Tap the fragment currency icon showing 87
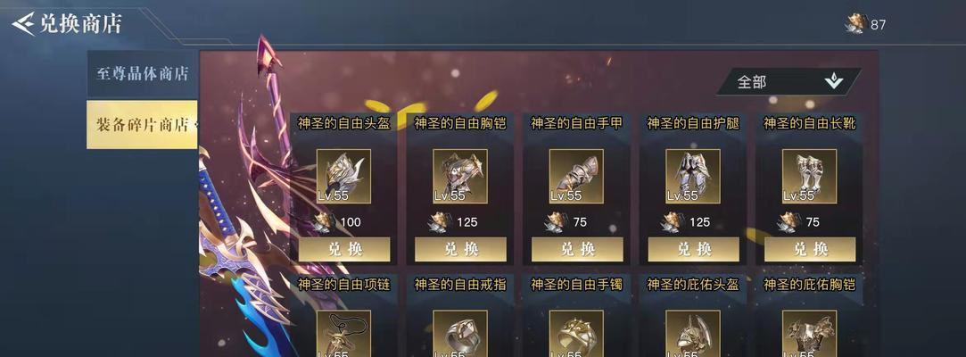The width and height of the screenshot is (966, 357). click(856, 24)
